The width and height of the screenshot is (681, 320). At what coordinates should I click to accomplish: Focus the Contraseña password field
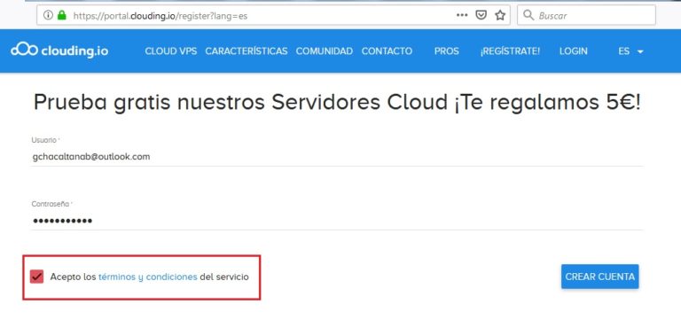tap(337, 221)
